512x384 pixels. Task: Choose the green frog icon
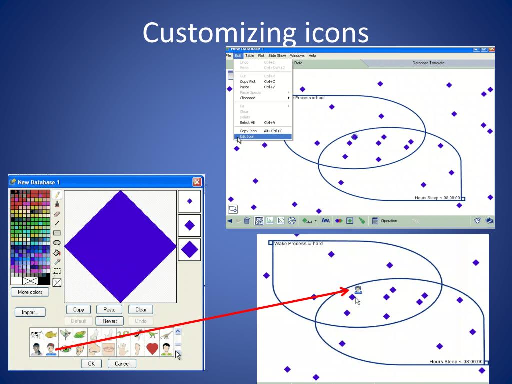click(x=80, y=334)
